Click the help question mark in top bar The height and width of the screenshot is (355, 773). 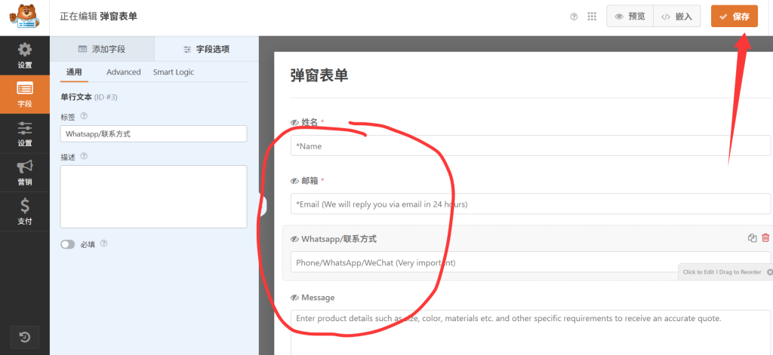[574, 17]
